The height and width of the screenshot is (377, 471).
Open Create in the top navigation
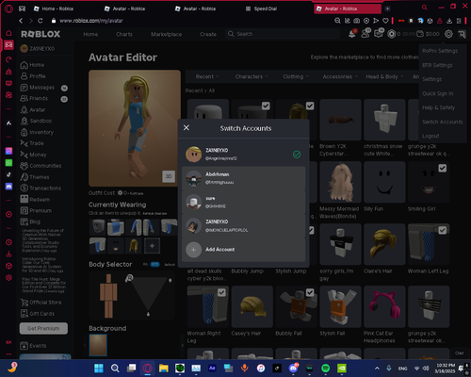click(x=208, y=34)
